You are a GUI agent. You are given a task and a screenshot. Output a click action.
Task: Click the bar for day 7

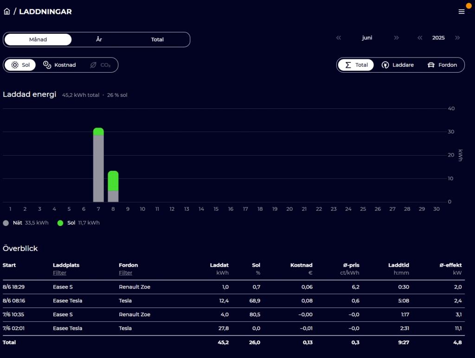[98, 167]
